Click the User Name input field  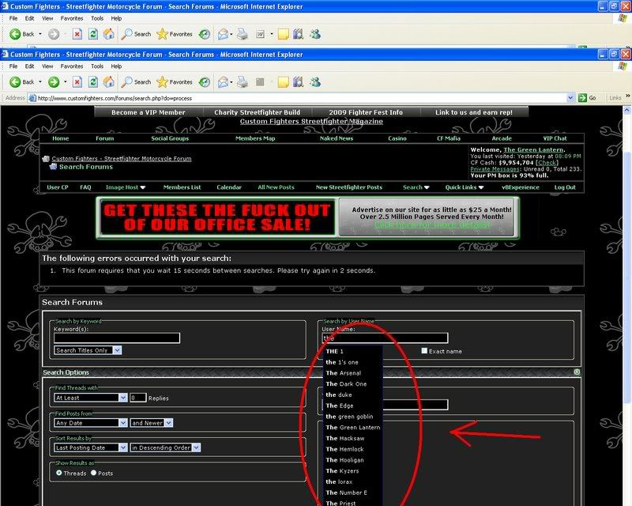point(385,338)
